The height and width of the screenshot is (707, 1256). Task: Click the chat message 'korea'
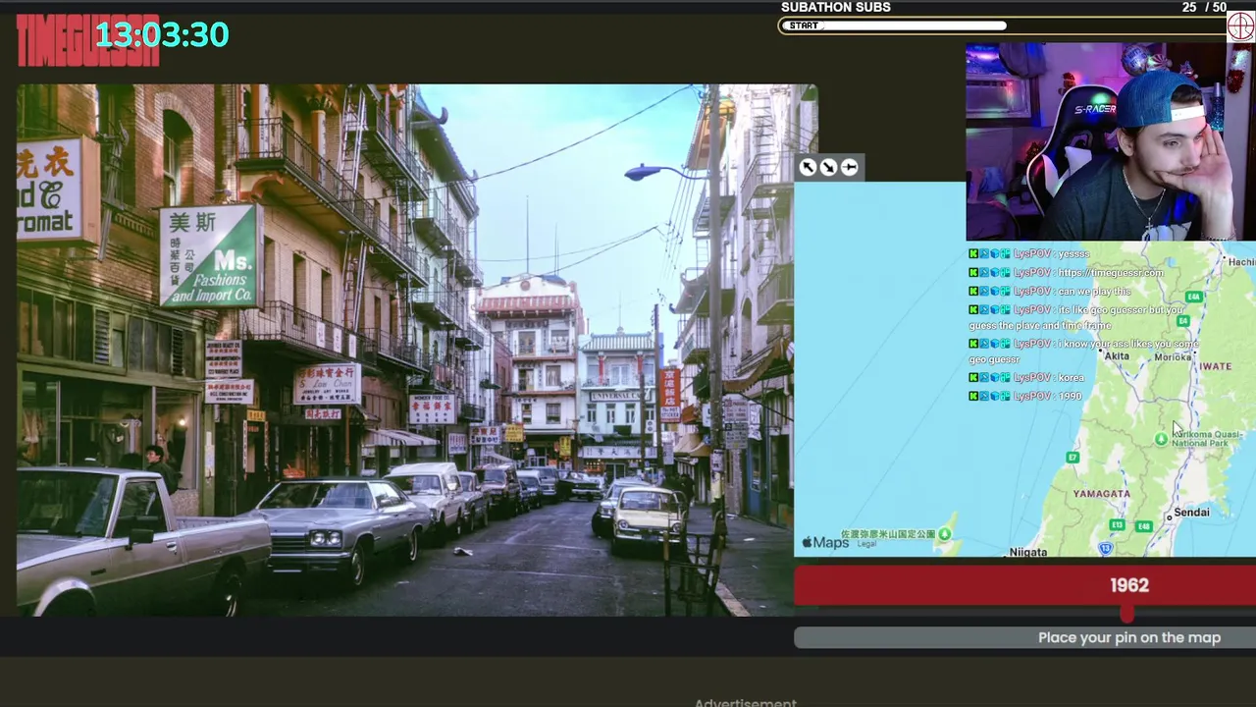coord(1071,377)
